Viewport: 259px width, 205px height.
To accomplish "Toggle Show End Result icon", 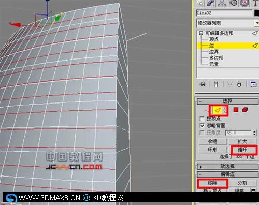I will pyautogui.click(x=216, y=84).
